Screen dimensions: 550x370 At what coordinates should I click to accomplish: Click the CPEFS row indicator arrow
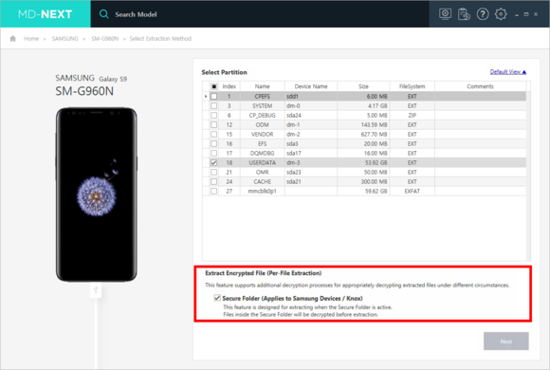pos(206,96)
